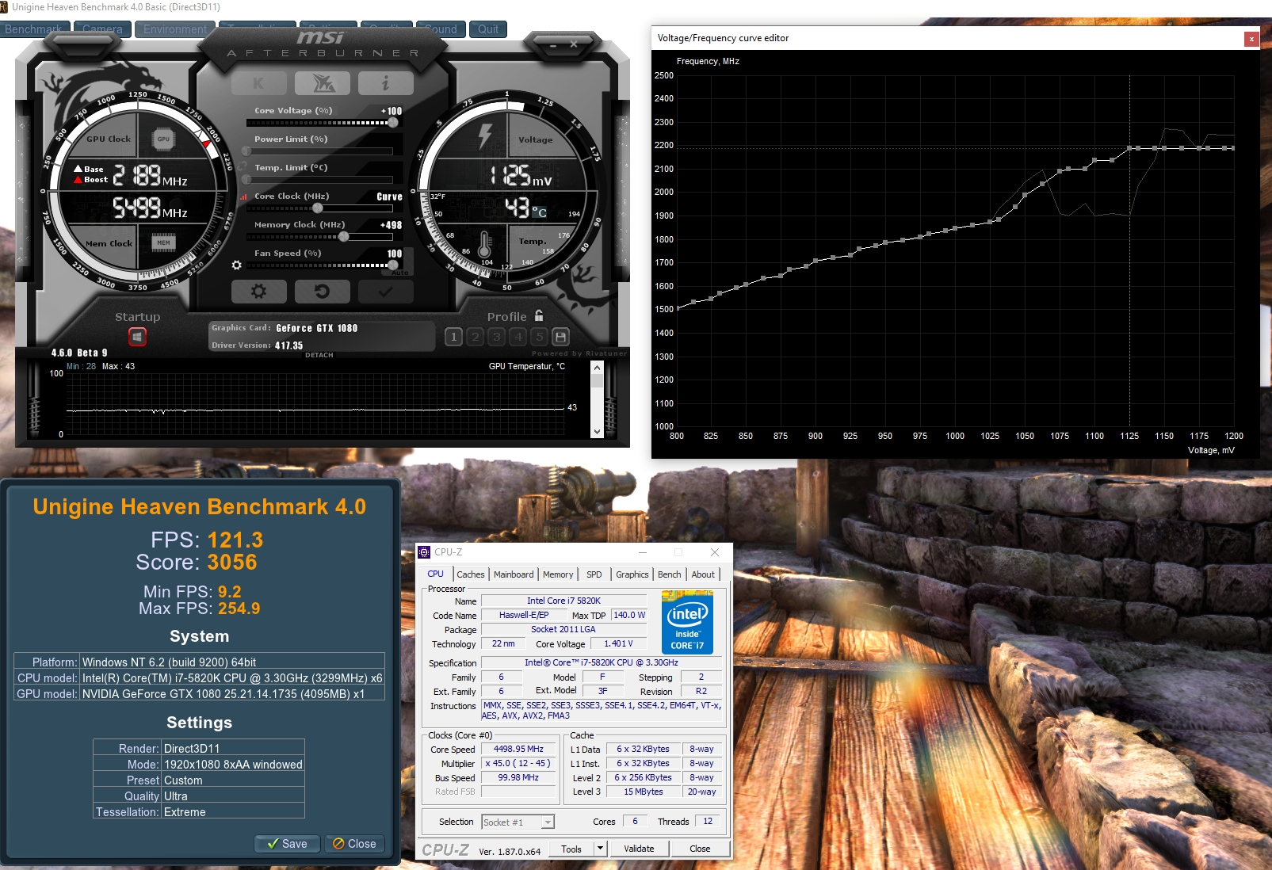This screenshot has width=1272, height=870.
Task: Select Afterburner profile slot 5
Action: point(539,337)
